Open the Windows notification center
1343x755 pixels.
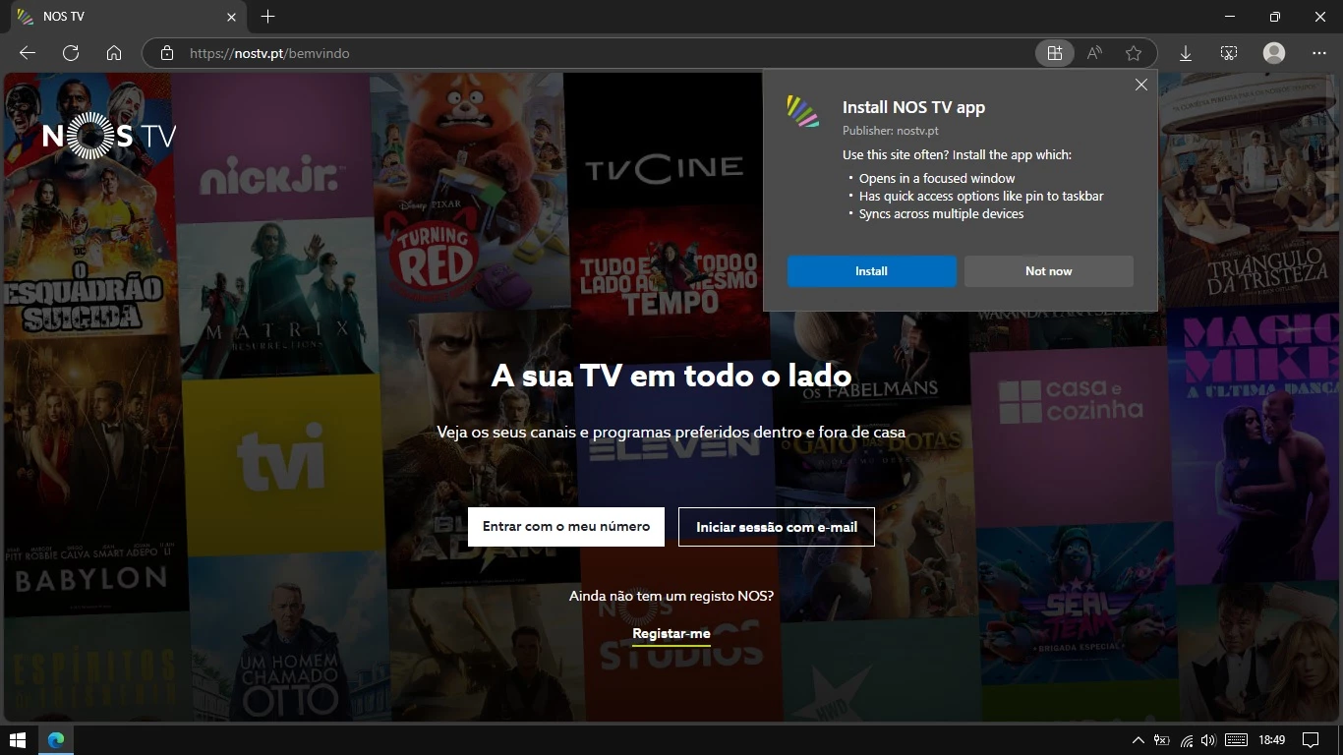coord(1311,740)
